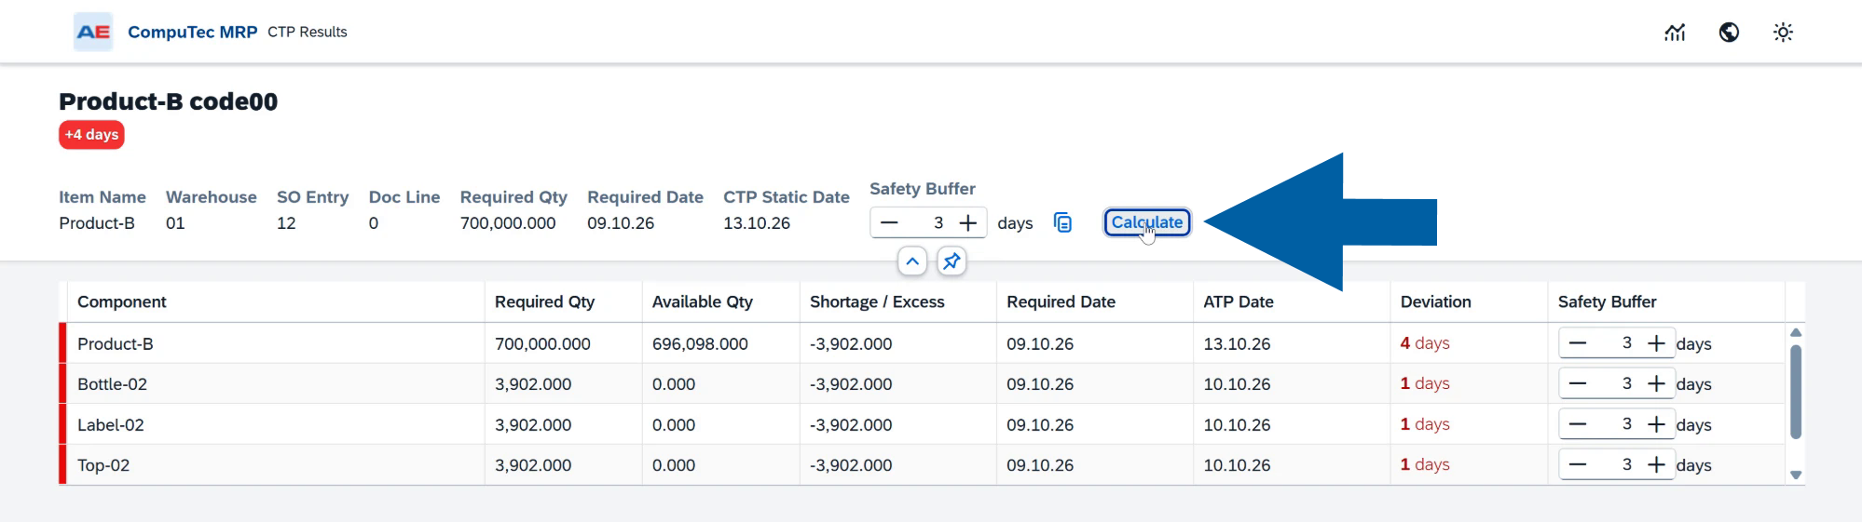Click the header Required Qty value 700,000.000
The height and width of the screenshot is (522, 1862).
click(507, 223)
